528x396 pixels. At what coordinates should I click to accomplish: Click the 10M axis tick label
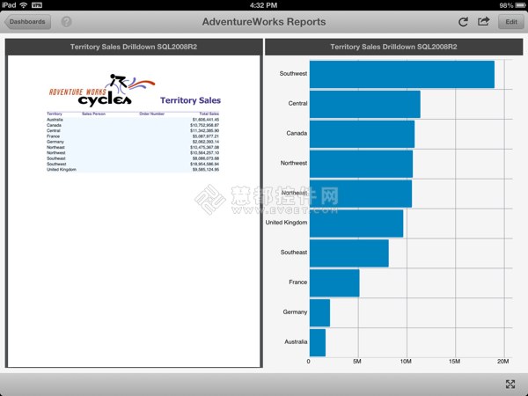click(406, 362)
